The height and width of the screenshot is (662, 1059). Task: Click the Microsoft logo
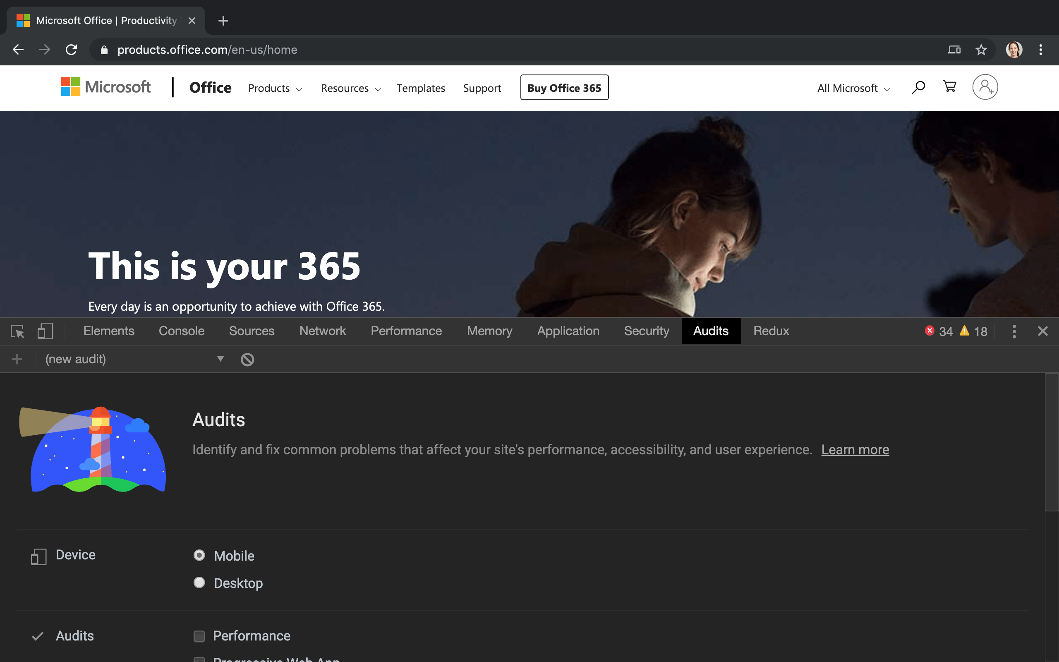[x=105, y=87]
